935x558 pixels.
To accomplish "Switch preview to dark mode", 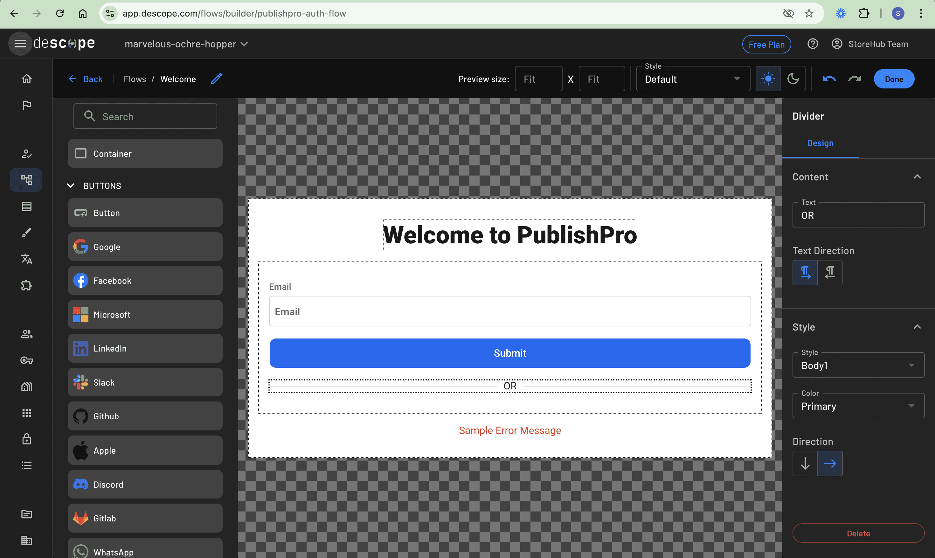I will pyautogui.click(x=793, y=79).
